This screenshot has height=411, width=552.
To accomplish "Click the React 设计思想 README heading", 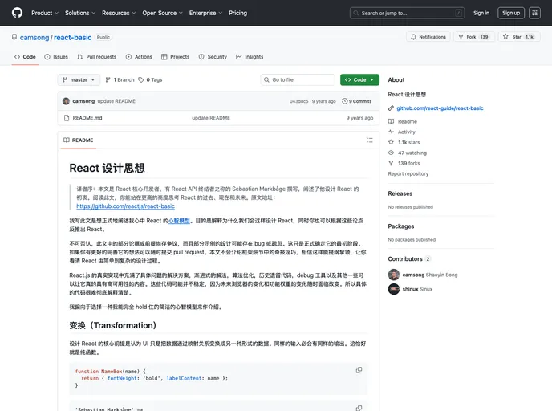I will coord(107,168).
